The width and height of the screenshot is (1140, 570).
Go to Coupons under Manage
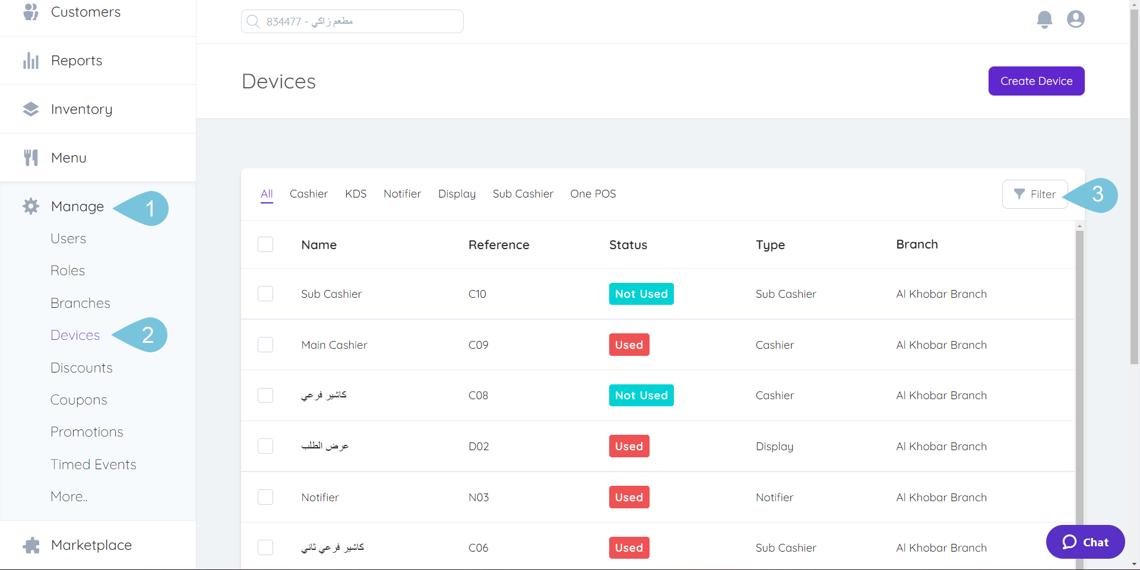79,400
